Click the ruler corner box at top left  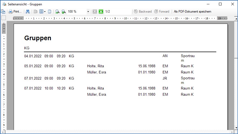click(x=3, y=18)
